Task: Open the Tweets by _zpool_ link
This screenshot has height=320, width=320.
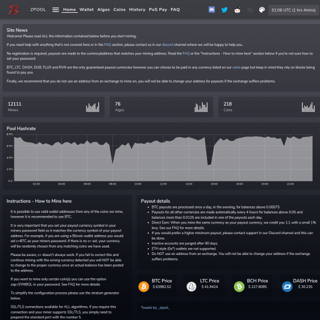Action: 155,308
